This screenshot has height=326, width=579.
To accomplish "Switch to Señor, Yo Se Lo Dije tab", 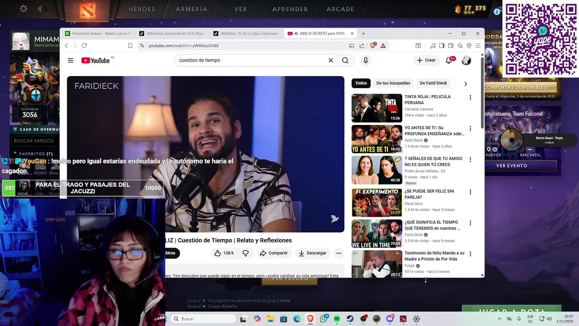I will tap(246, 34).
